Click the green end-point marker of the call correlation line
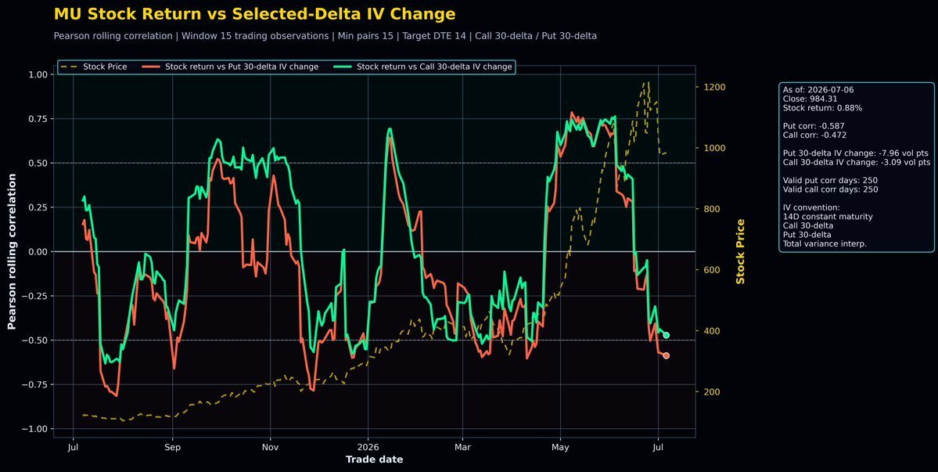 (x=666, y=335)
